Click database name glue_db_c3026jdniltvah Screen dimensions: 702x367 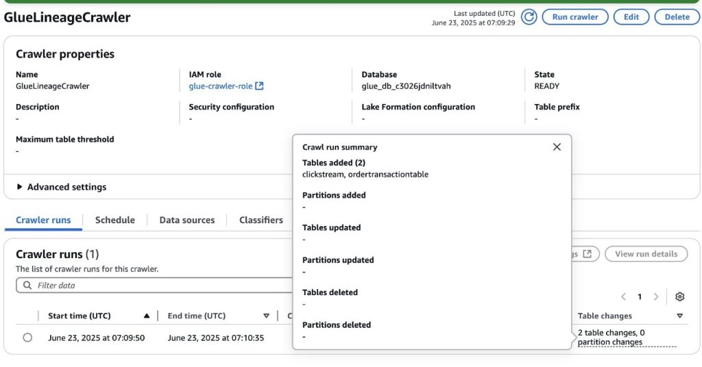click(406, 86)
